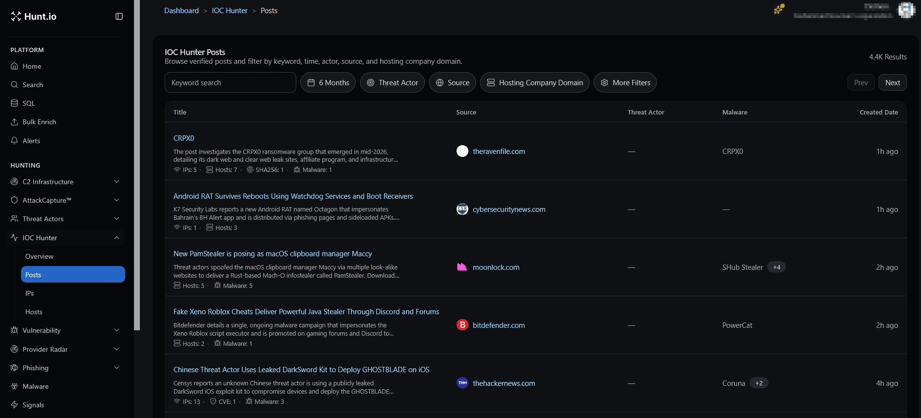Open the 6 Months time filter

[328, 82]
